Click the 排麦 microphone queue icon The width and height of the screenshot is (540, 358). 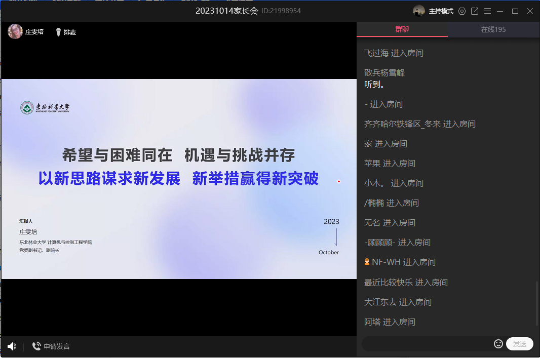click(58, 32)
